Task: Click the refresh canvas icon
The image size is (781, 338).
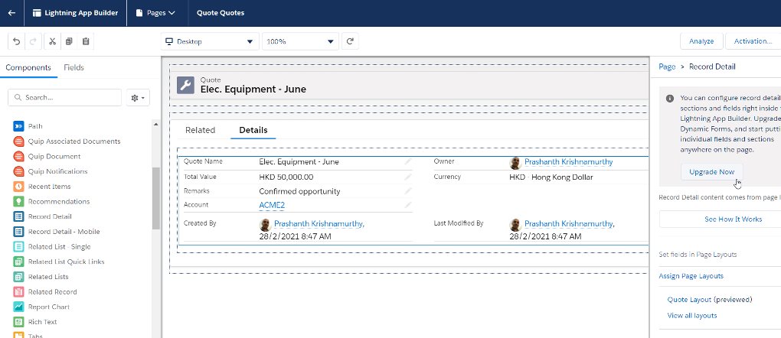Action: pyautogui.click(x=350, y=41)
